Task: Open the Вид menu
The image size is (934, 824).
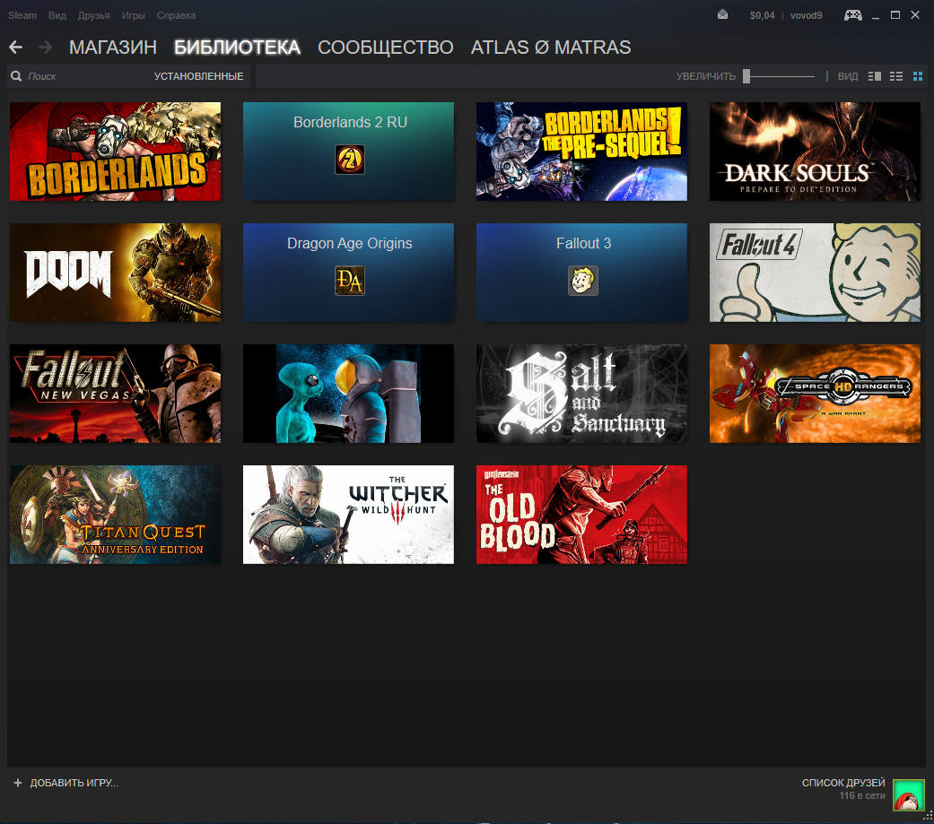Action: point(57,15)
